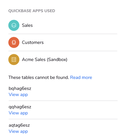This screenshot has width=124, height=138.
Task: Select the aqtag6esz table ID text
Action: tap(19, 125)
